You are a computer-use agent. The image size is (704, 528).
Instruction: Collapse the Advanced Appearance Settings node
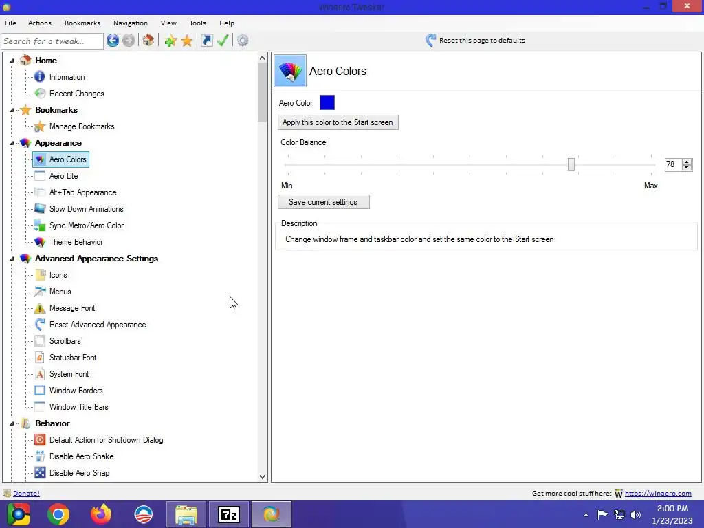12,258
